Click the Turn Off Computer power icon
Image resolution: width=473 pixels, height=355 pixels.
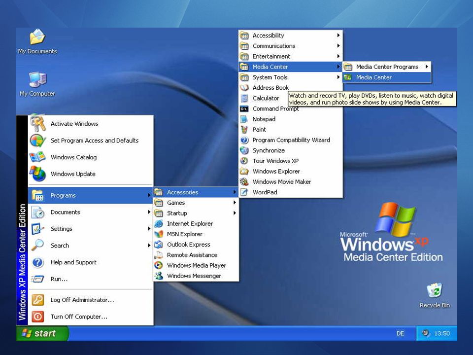tap(38, 317)
